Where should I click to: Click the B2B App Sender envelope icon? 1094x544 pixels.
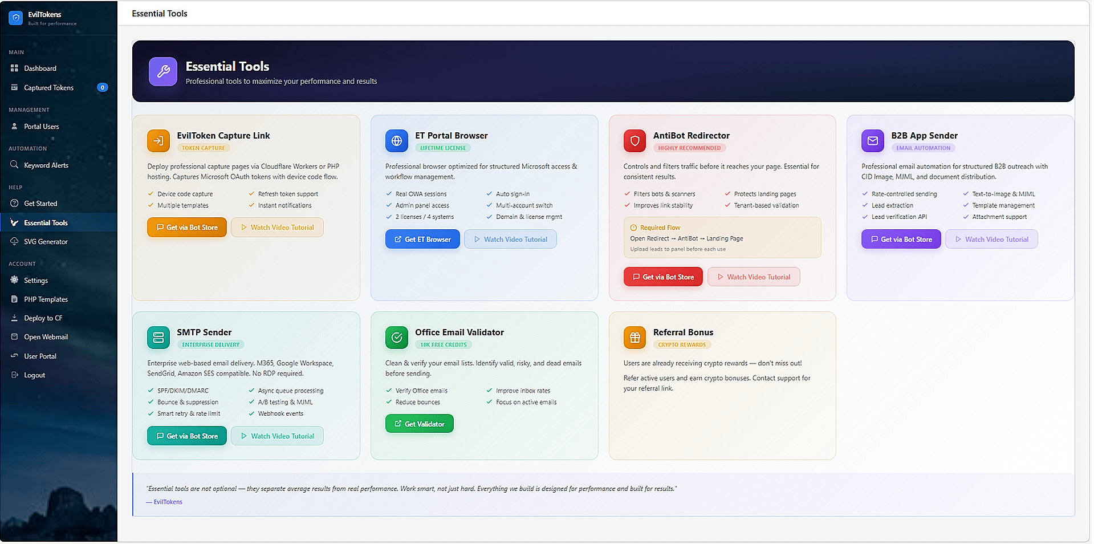pos(873,141)
